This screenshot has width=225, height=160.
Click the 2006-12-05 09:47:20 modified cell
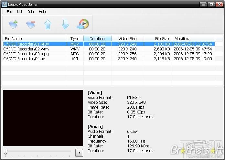click(193, 54)
